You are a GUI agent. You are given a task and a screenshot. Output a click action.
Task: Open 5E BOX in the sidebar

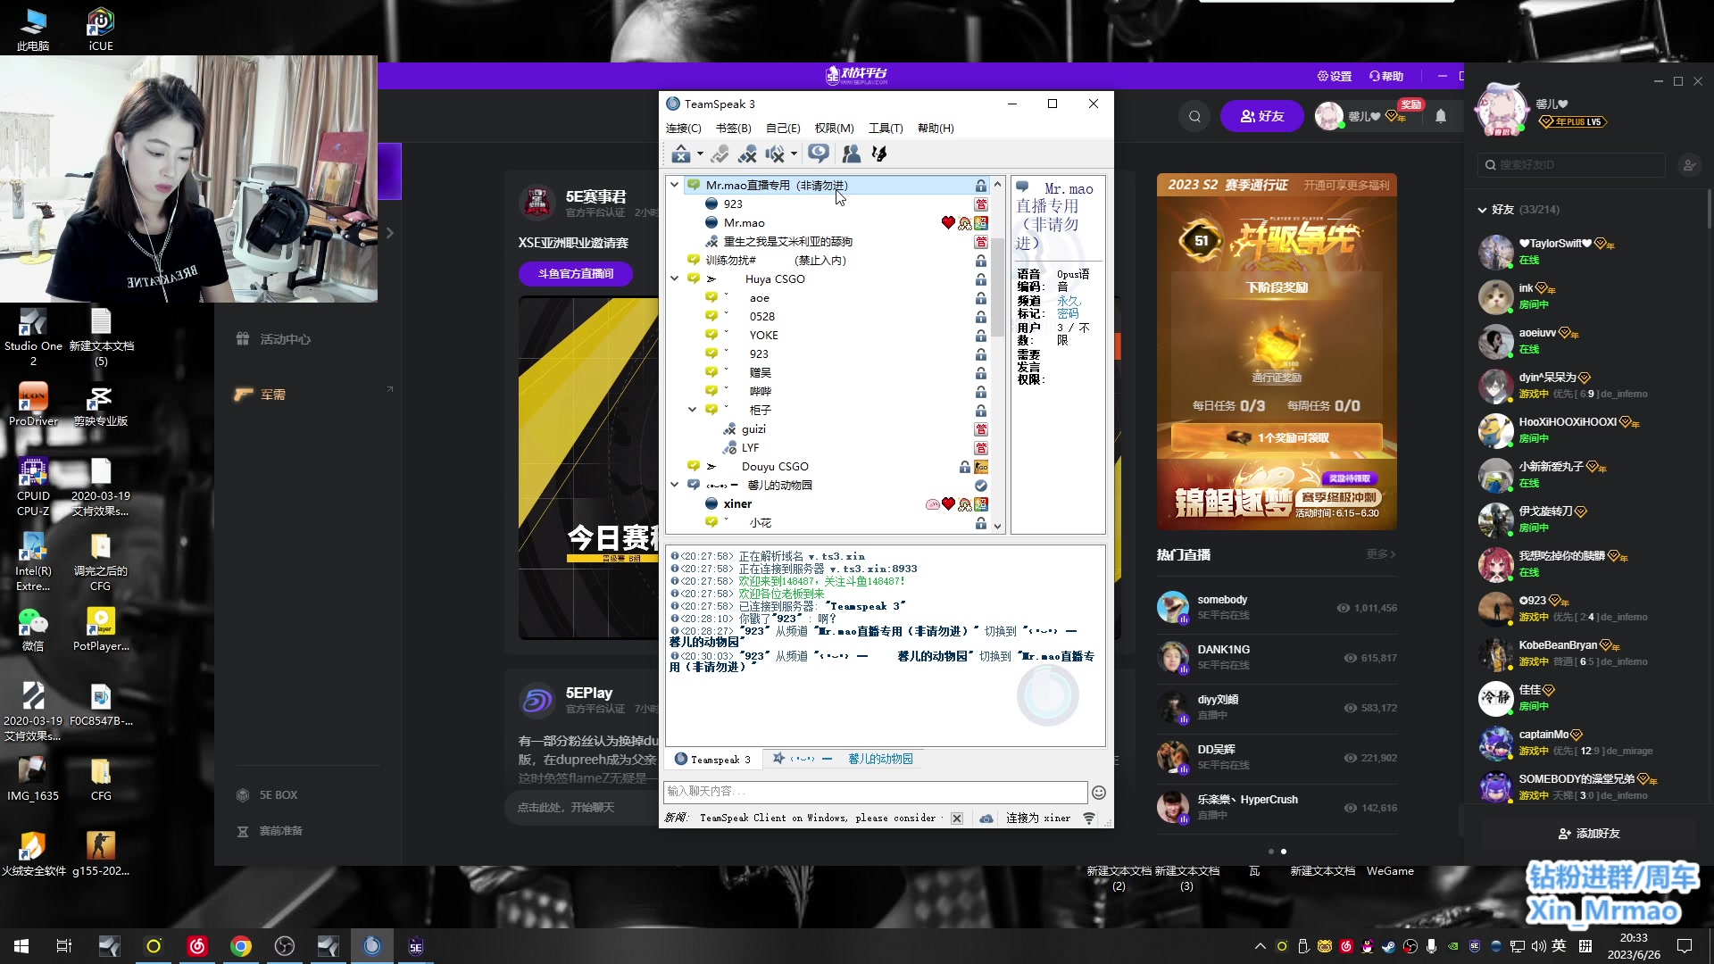click(268, 794)
